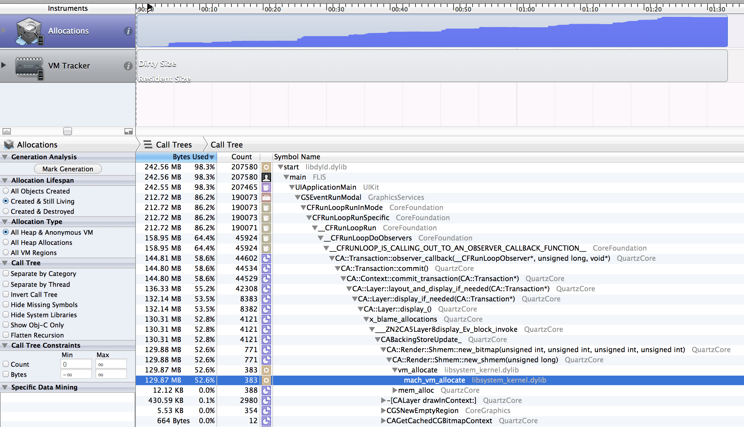The image size is (744, 427).
Task: Sort by the Count column header
Action: (241, 157)
